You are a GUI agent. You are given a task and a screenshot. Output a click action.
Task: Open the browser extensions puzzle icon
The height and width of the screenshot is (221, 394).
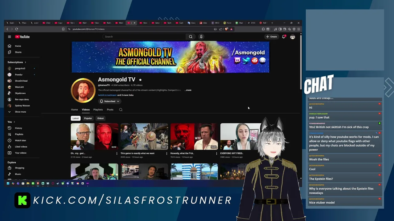(263, 29)
